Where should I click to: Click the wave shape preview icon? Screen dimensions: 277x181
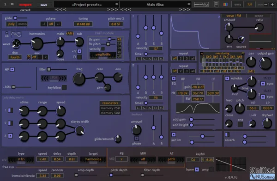point(16,34)
